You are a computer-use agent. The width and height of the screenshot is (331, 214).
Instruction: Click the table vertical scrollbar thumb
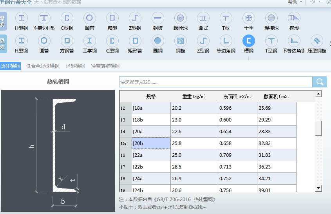click(x=318, y=128)
